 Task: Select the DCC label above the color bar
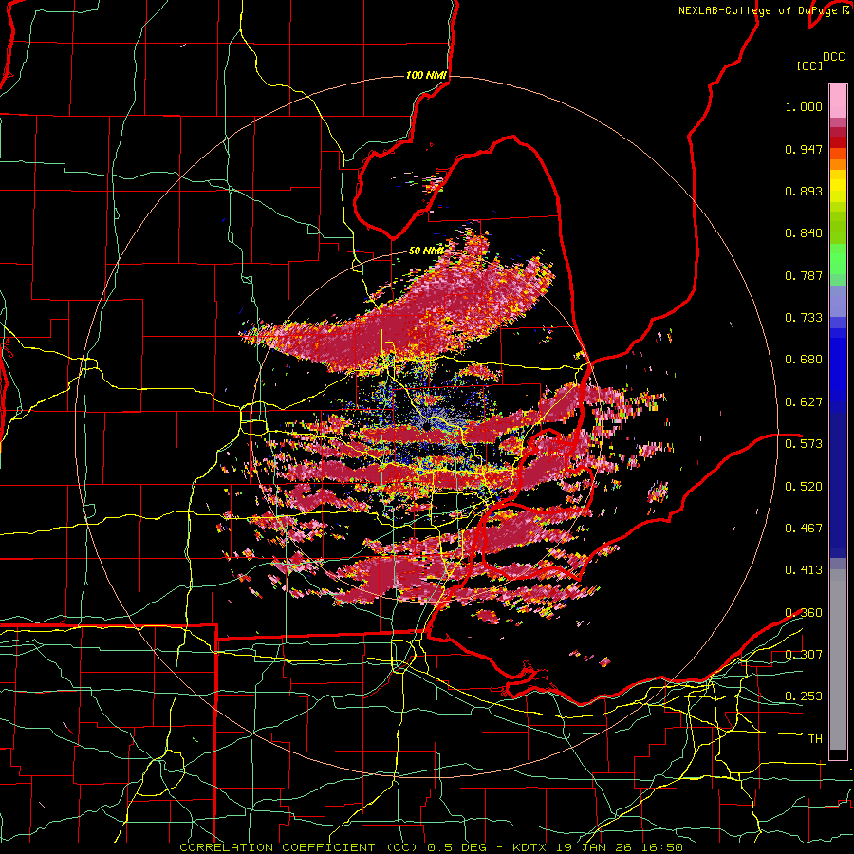[834, 57]
